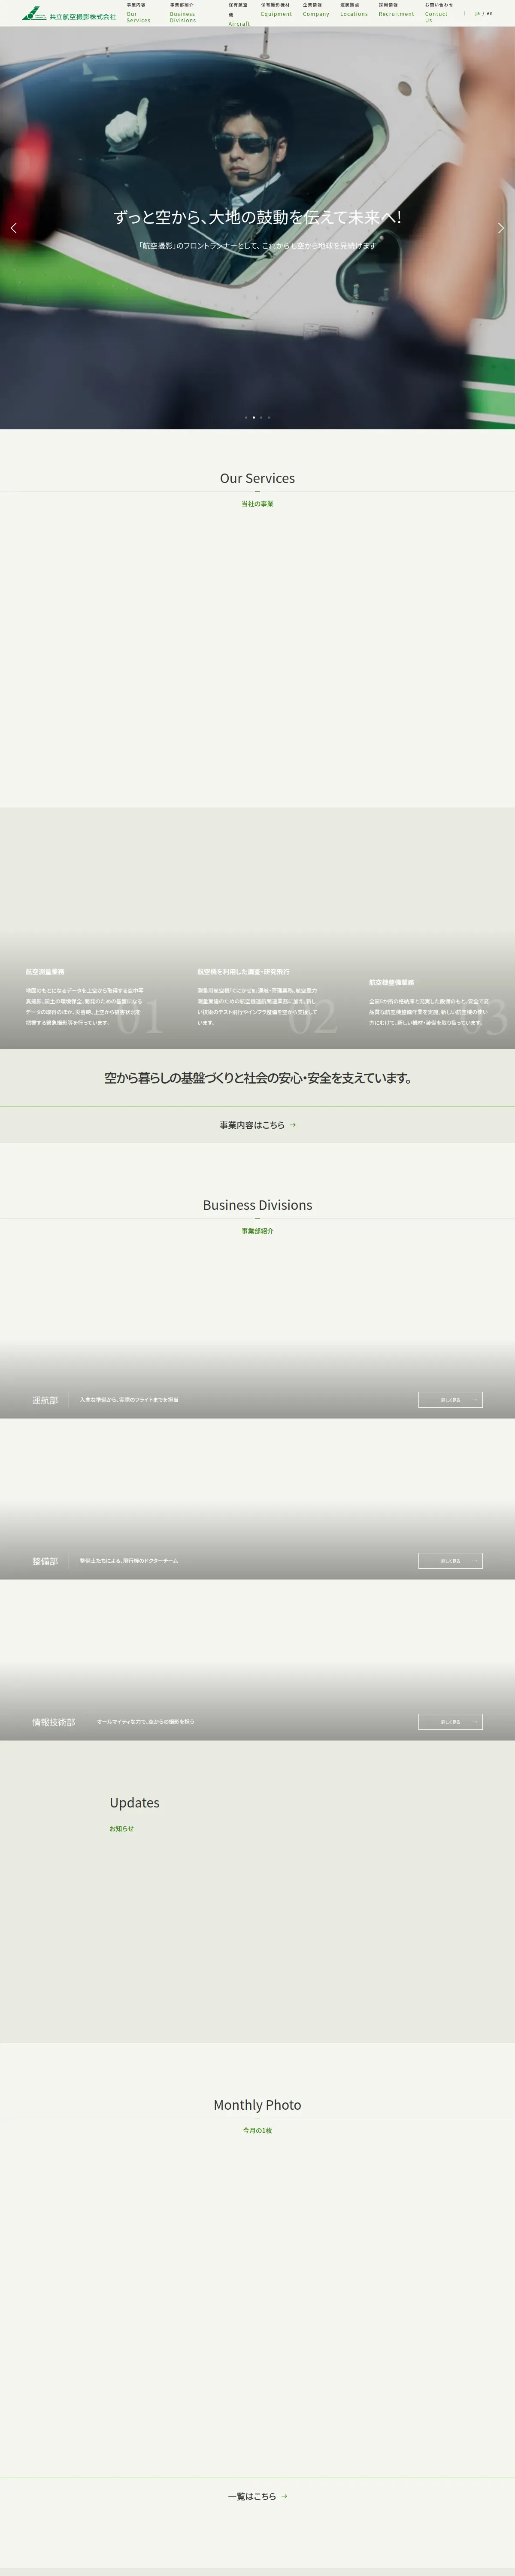This screenshot has height=2576, width=515.
Task: Click the Business Divisions section heading
Action: point(257,1205)
